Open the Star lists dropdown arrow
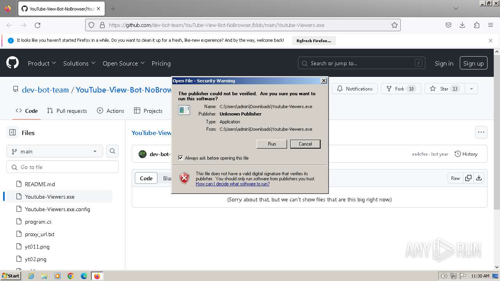 tap(471, 89)
